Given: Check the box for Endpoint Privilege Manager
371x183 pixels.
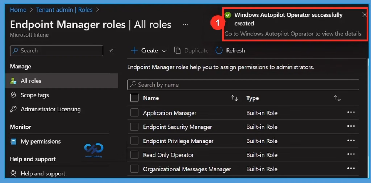Looking at the screenshot, I should coord(134,141).
